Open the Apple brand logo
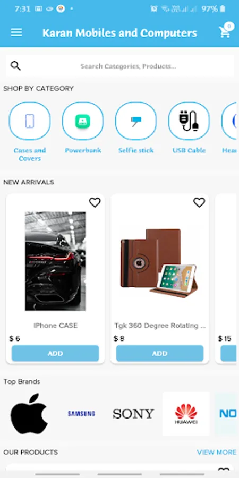 pyautogui.click(x=29, y=414)
